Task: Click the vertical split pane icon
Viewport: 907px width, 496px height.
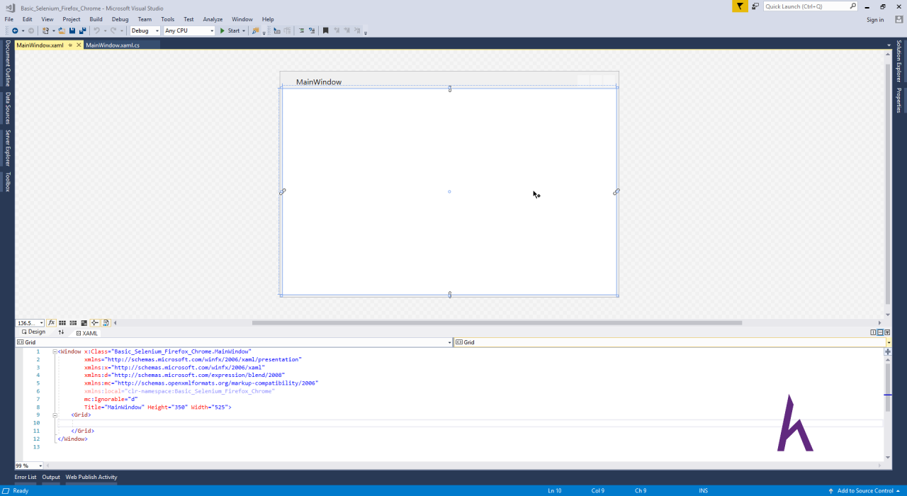Action: coord(874,332)
